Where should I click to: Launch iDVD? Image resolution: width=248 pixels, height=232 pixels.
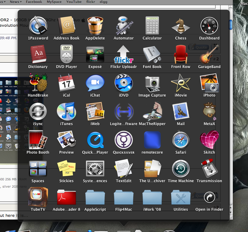pos(123,83)
